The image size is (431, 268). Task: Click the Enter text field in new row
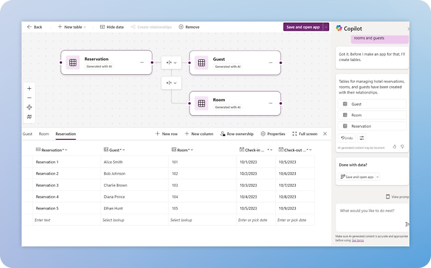click(66, 220)
